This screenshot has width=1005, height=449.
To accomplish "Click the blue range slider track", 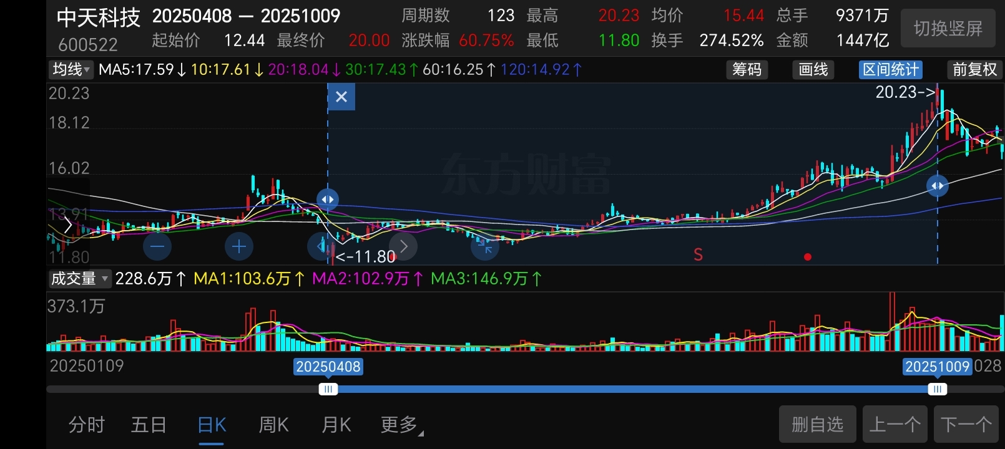I will point(632,389).
